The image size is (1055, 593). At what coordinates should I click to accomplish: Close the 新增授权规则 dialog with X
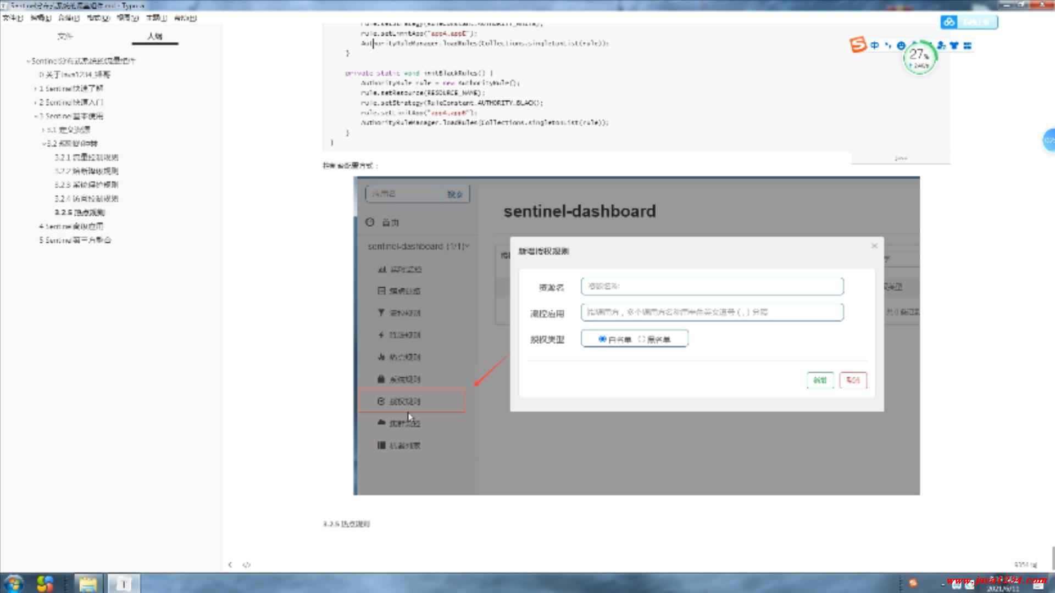click(x=874, y=245)
